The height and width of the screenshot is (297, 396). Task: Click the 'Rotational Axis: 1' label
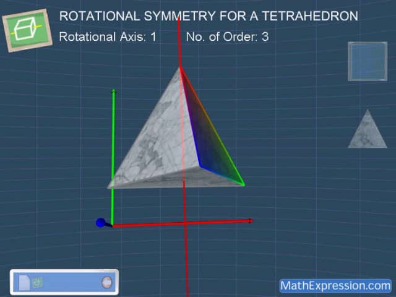point(108,37)
